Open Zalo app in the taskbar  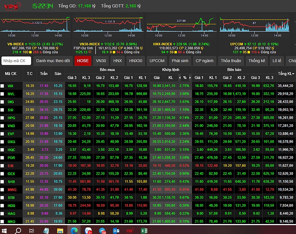88,230
